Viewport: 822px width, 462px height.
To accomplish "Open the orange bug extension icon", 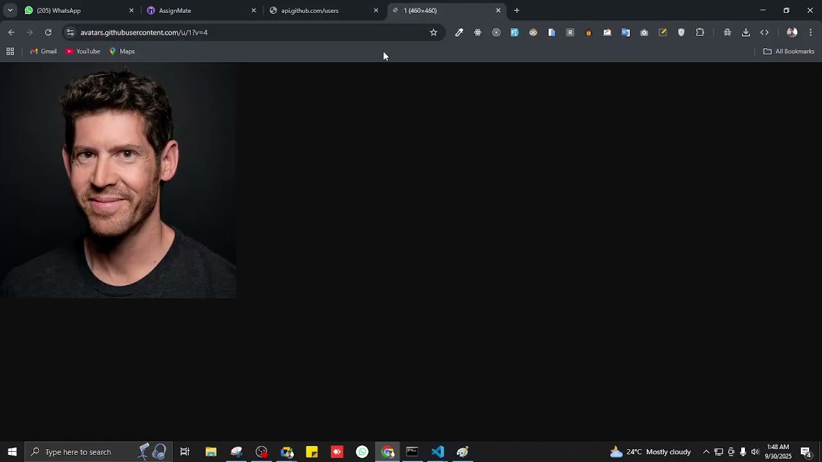I will 588,32.
